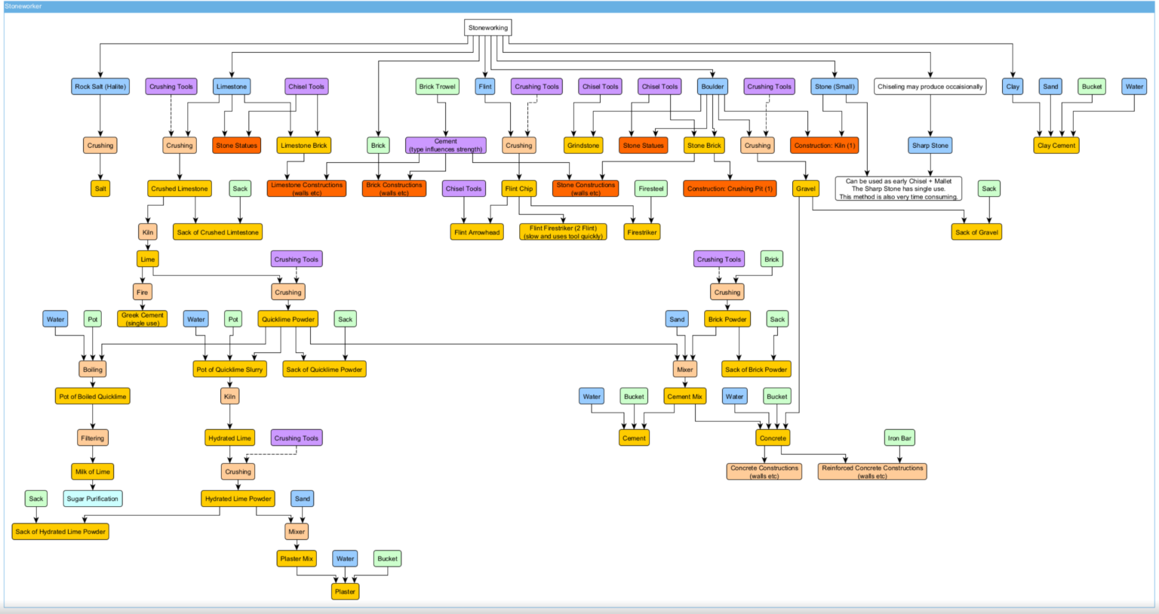Select the Stone Constructions (walls etc) node
Viewport: 1159px width, 614px height.
point(586,189)
